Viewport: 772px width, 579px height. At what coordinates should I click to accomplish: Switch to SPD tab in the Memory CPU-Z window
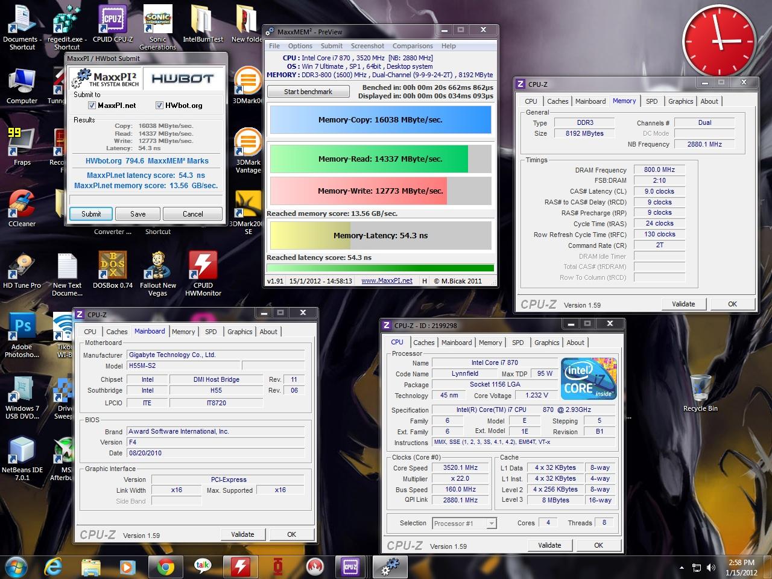(651, 101)
